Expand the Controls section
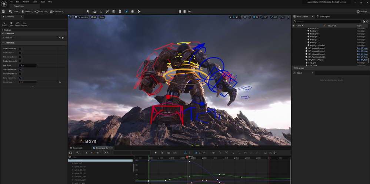The height and width of the screenshot is (184, 370). coord(3,30)
